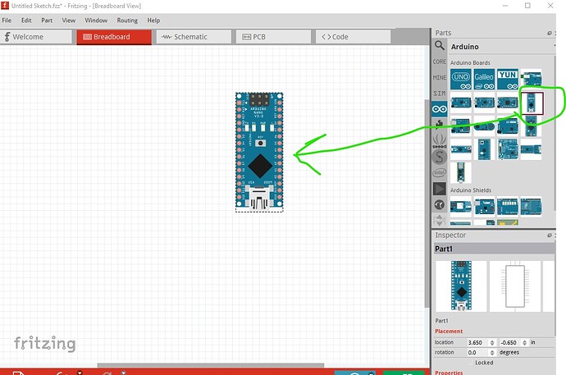The height and width of the screenshot is (375, 566).
Task: Undock the Parts panel
Action: (x=550, y=33)
